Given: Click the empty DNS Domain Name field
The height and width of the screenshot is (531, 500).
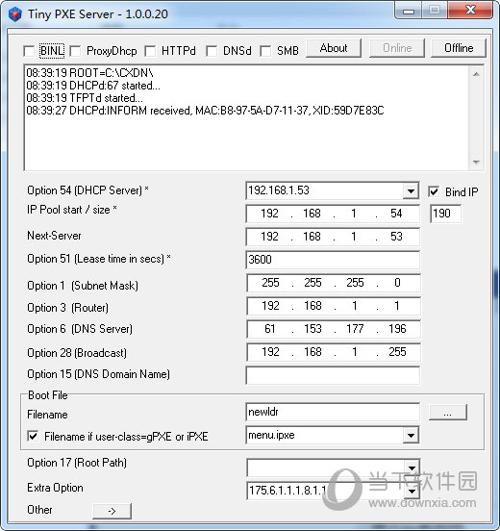Looking at the screenshot, I should coord(333,375).
